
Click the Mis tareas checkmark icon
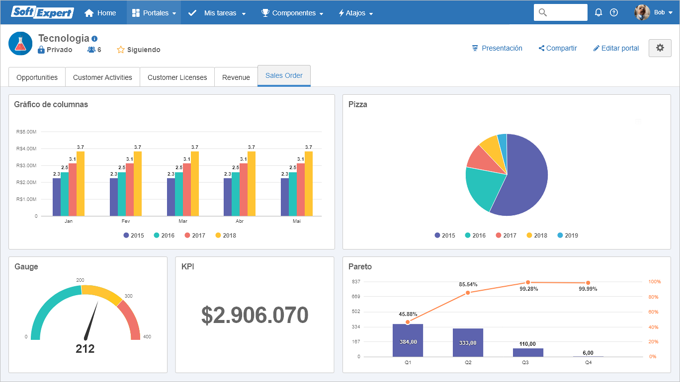click(x=192, y=13)
